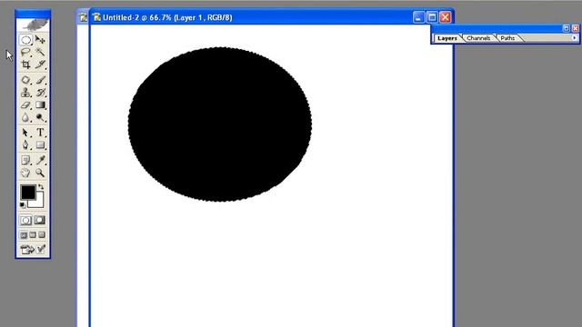The height and width of the screenshot is (327, 582).
Task: Open the Layers palette flyout menu arrow
Action: pyautogui.click(x=574, y=38)
